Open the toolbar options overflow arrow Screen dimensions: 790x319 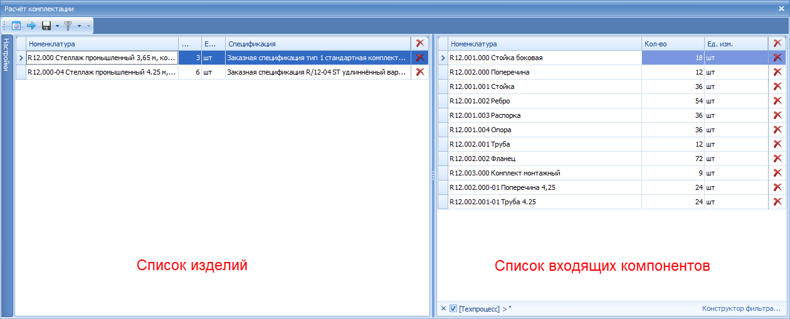[88, 26]
